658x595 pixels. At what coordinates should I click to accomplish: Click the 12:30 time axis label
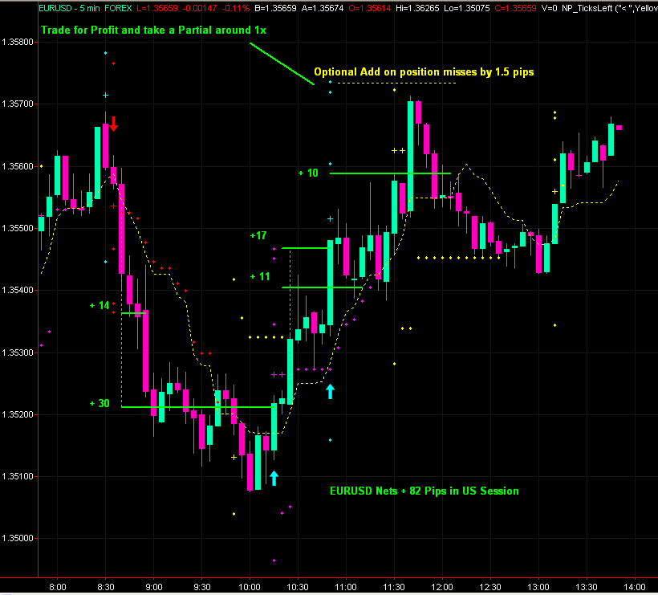click(x=490, y=587)
